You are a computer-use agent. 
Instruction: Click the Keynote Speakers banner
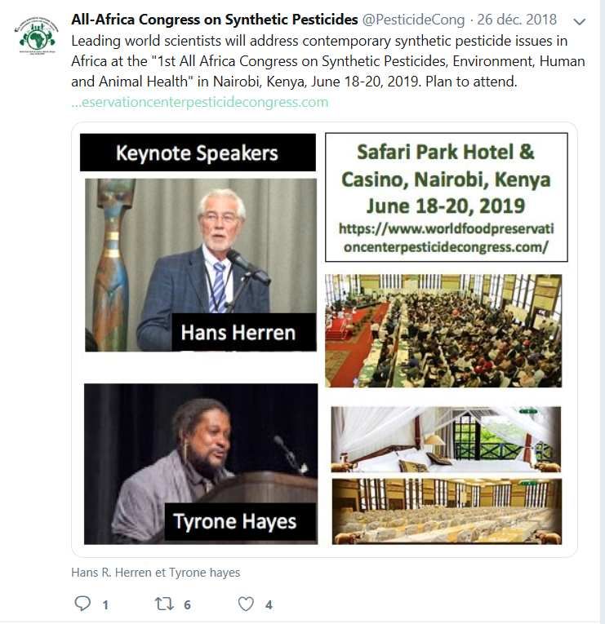pos(198,153)
